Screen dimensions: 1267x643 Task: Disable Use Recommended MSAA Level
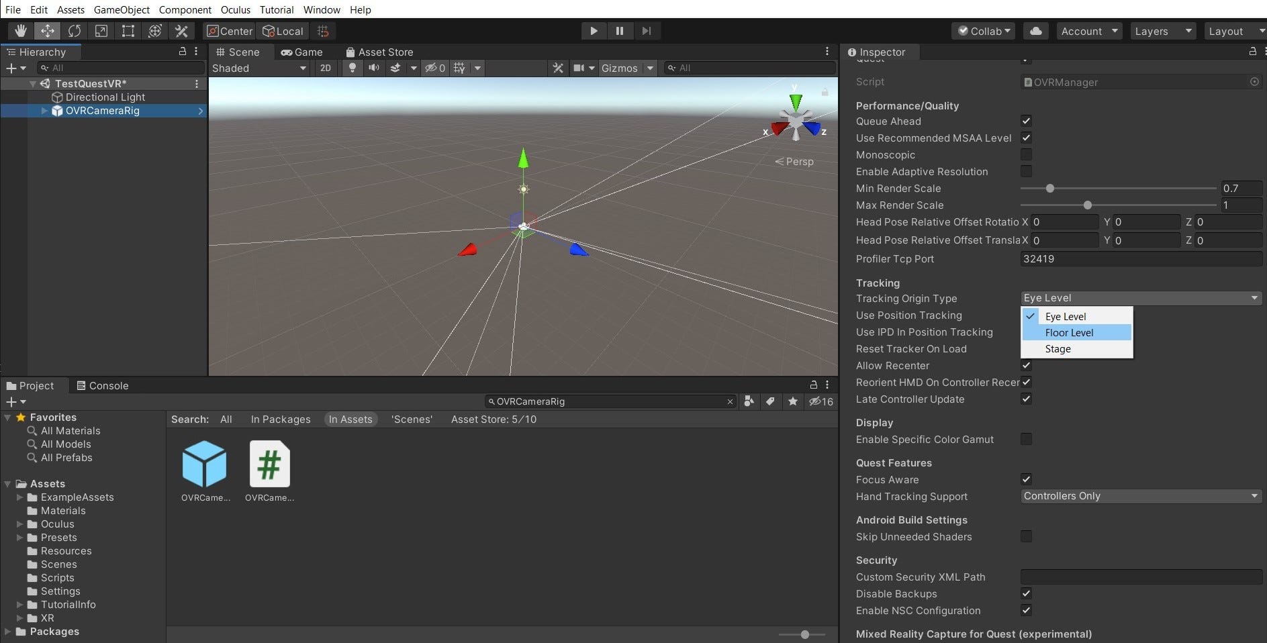pyautogui.click(x=1026, y=138)
